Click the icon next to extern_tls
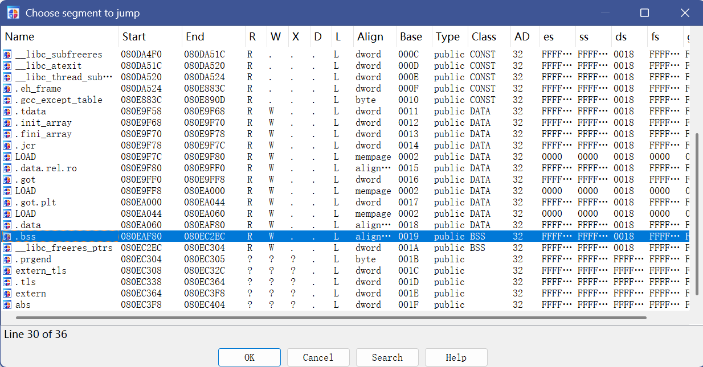The image size is (703, 367). point(7,271)
